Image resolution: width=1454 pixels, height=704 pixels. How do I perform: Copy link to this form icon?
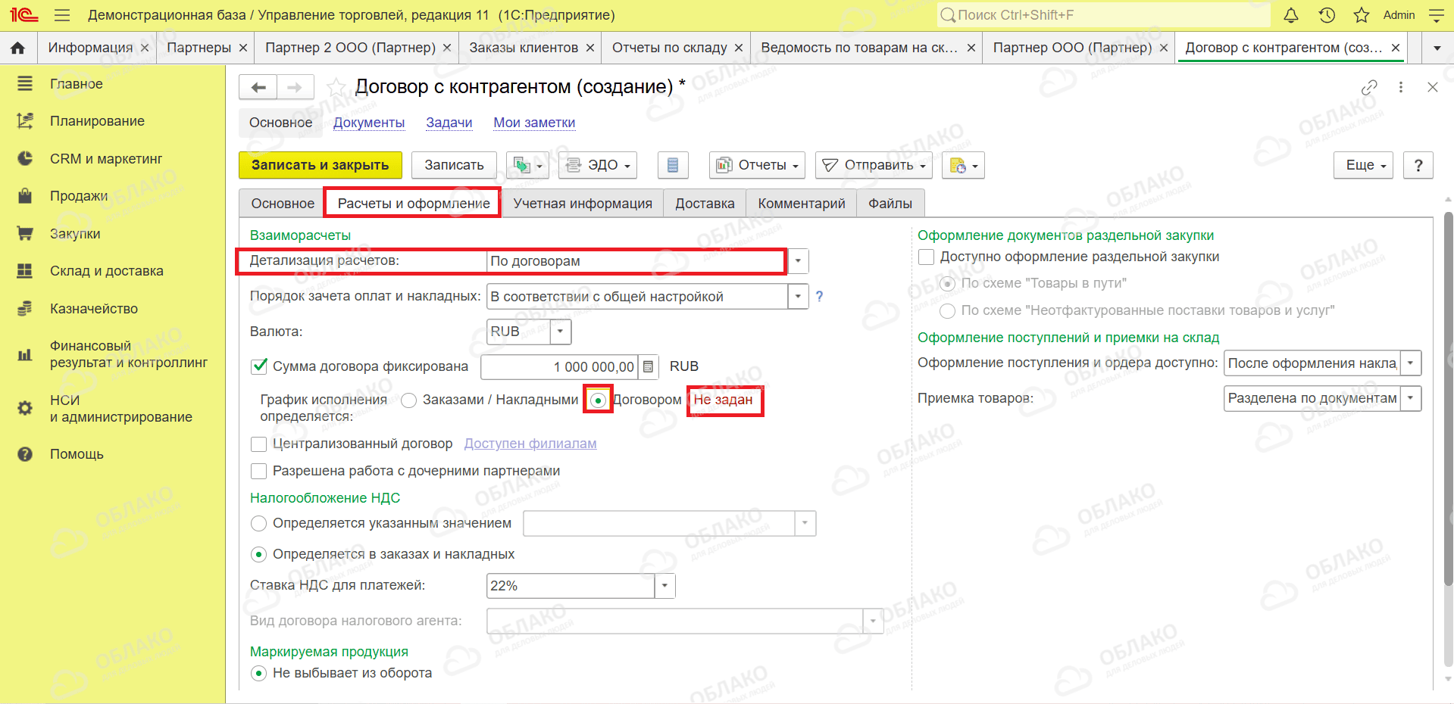pos(1368,87)
